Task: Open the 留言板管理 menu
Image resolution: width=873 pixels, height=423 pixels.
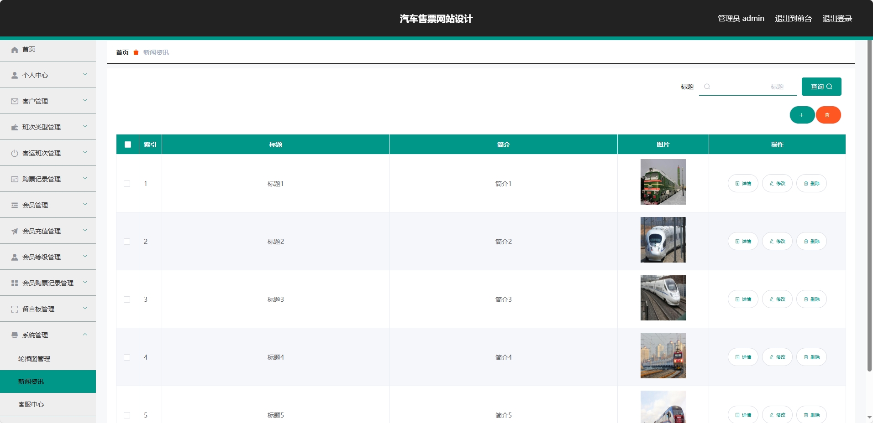Action: pos(48,309)
